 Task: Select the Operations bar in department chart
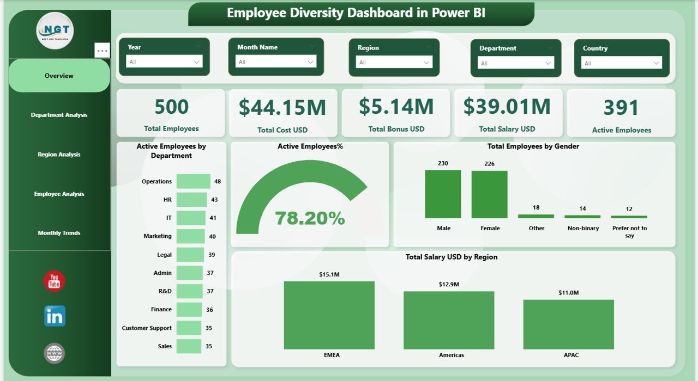tap(192, 181)
